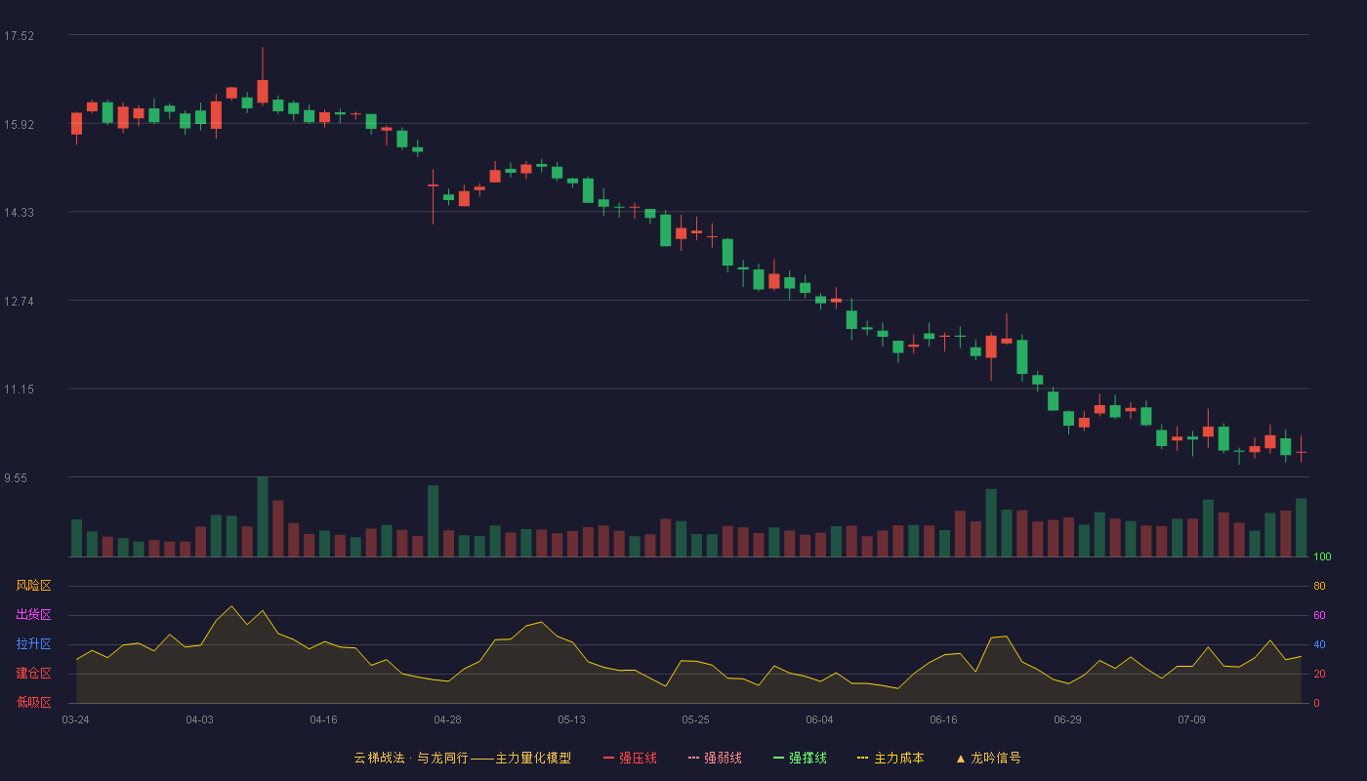This screenshot has width=1367, height=781.
Task: Click the 06-16 date axis marker
Action: (x=943, y=719)
